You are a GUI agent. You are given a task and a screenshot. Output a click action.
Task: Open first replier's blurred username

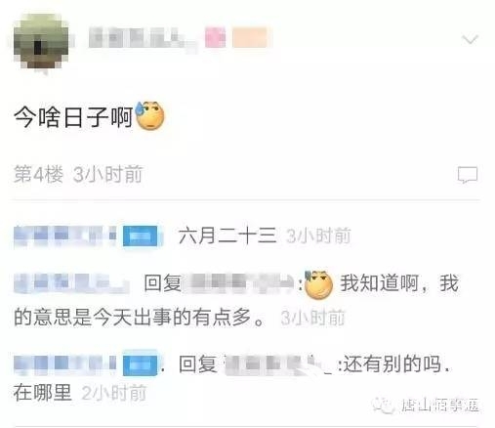[65, 235]
